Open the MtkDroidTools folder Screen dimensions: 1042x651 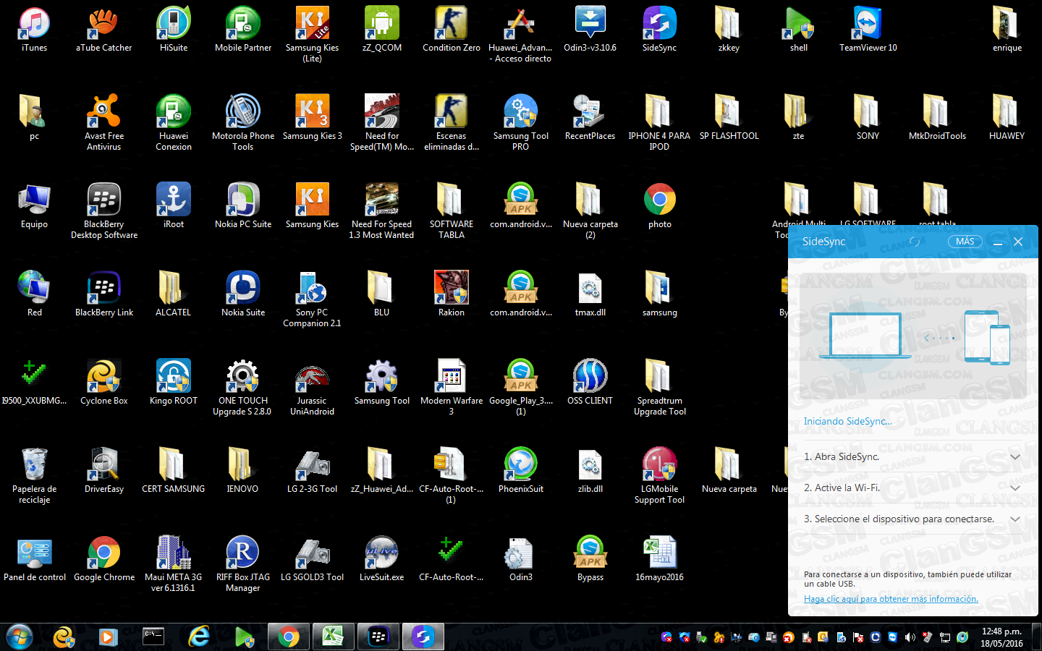point(938,118)
